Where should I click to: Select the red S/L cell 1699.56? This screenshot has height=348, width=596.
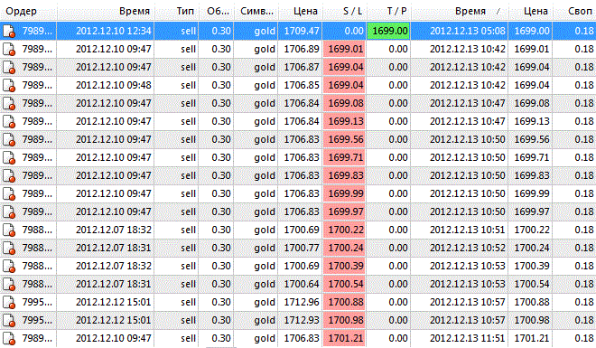click(344, 139)
